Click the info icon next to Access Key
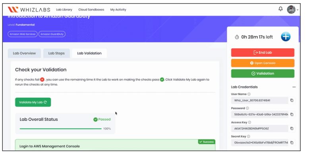The image size is (309, 160). (249, 122)
